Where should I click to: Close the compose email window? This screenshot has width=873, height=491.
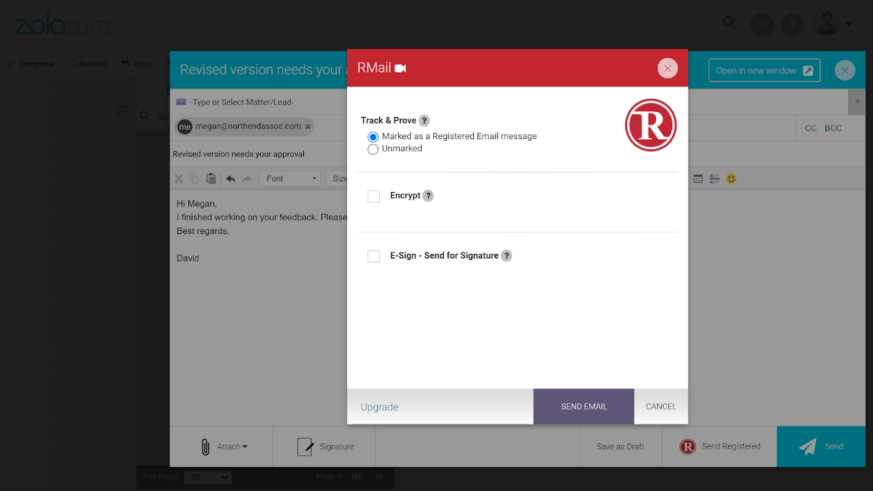pyautogui.click(x=845, y=70)
